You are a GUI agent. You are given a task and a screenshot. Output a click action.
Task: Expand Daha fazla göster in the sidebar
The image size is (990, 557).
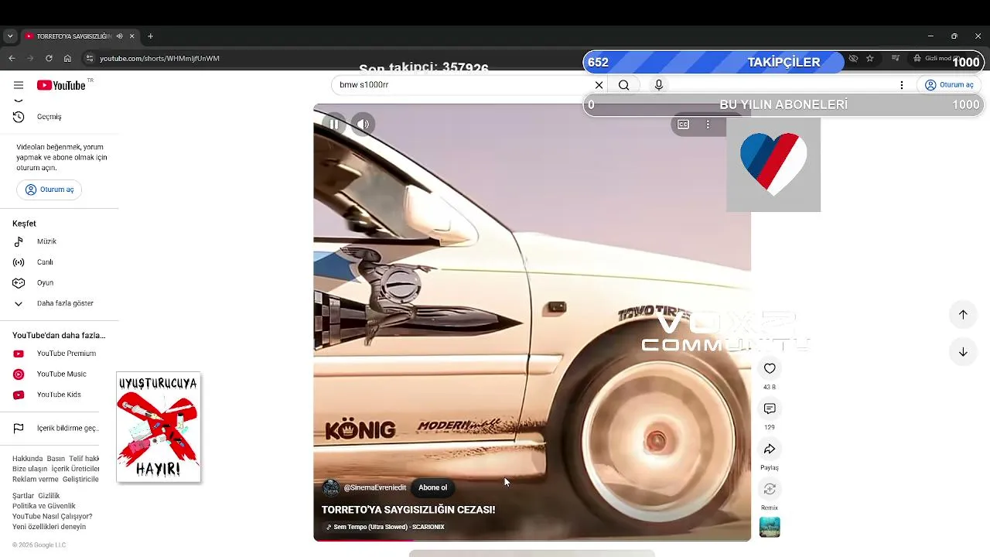65,303
